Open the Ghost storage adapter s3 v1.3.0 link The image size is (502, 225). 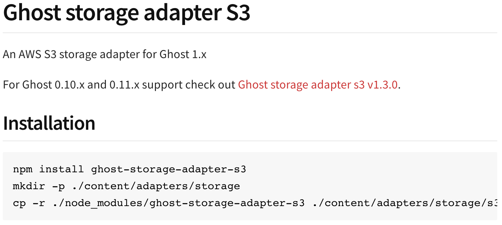[x=318, y=84]
